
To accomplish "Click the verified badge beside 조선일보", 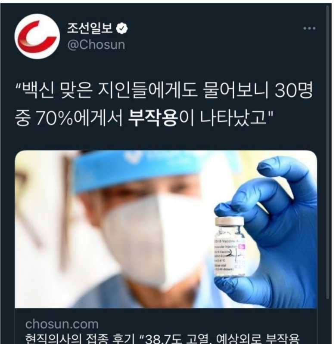I will click(x=122, y=28).
